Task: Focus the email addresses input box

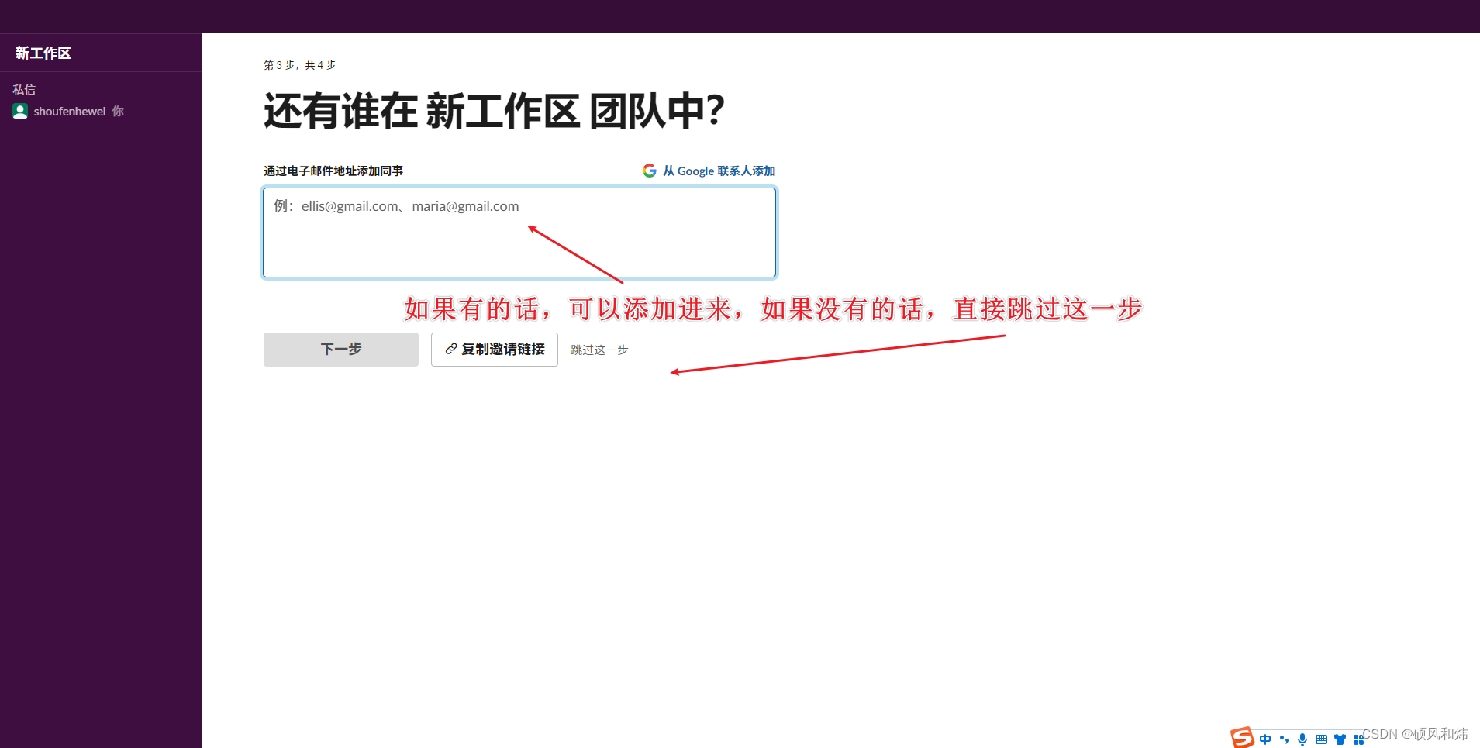Action: (x=519, y=233)
